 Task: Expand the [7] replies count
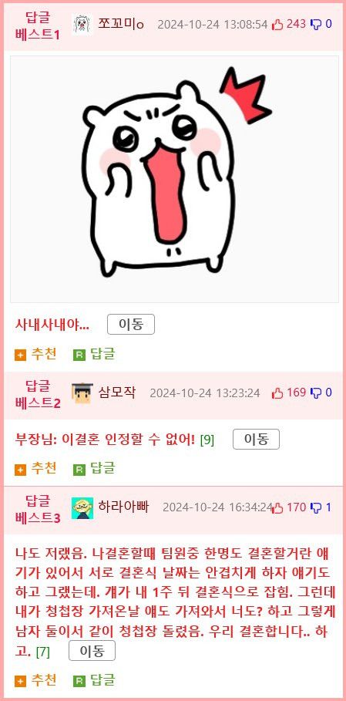tap(43, 652)
